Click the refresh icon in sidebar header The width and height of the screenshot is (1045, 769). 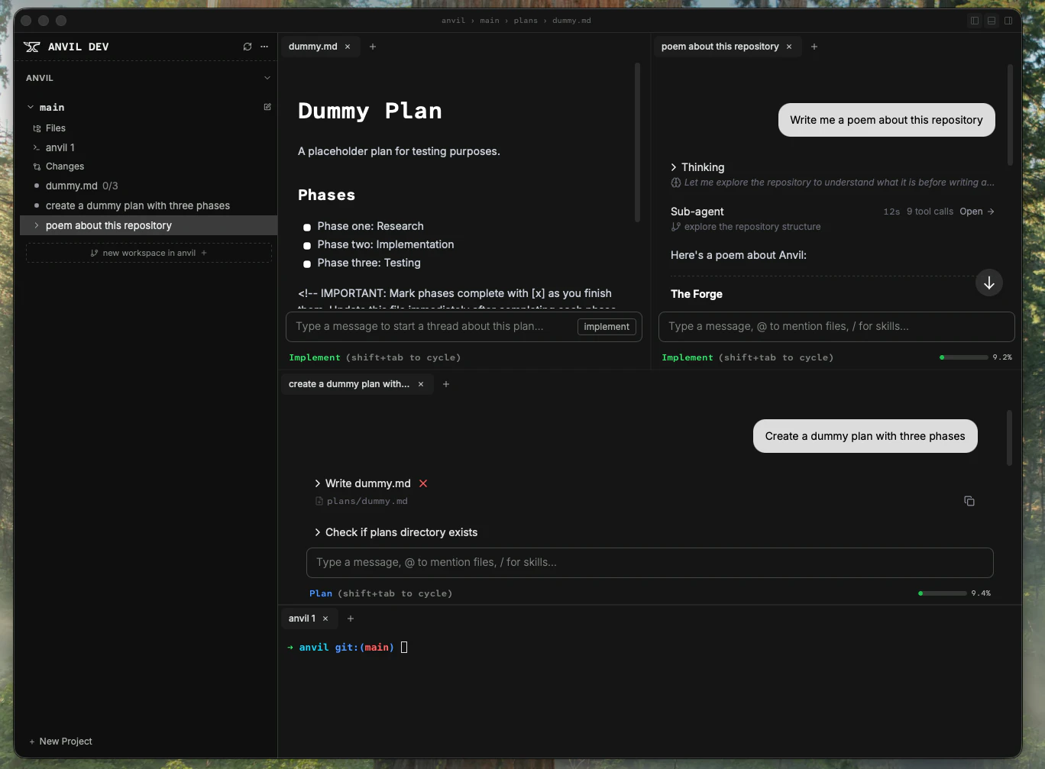click(247, 47)
